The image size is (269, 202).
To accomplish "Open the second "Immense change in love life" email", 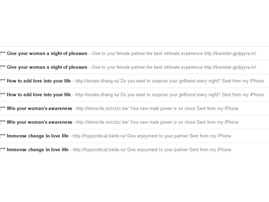I will tap(38, 150).
